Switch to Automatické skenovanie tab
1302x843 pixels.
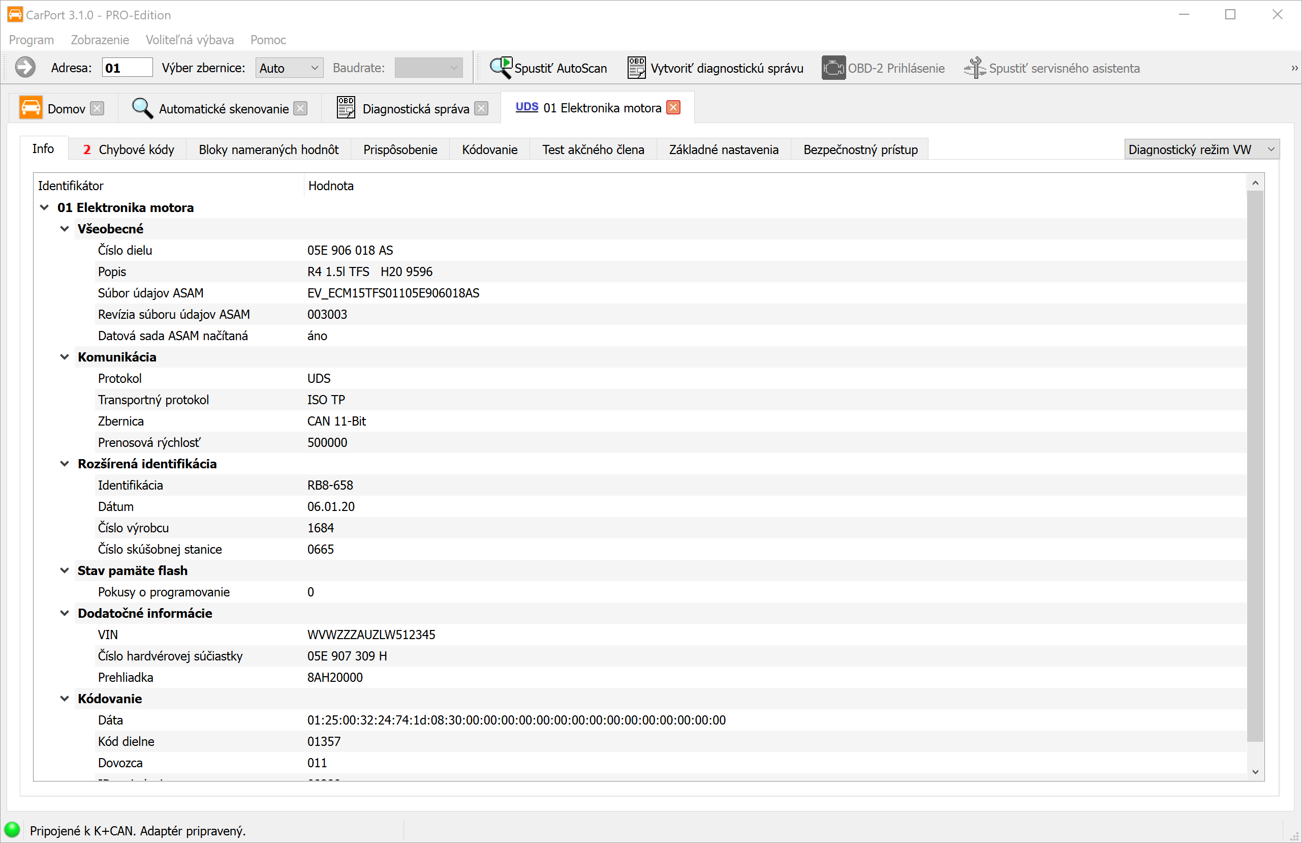point(223,108)
